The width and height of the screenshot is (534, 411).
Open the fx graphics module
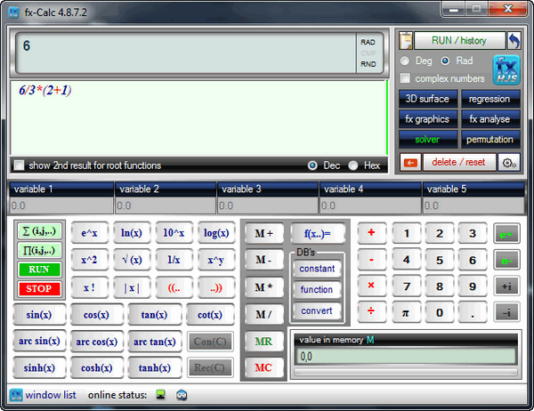(x=428, y=119)
